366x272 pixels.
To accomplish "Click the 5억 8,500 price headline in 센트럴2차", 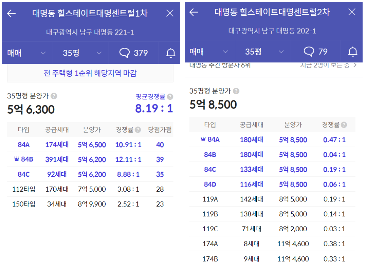I will pos(213,104).
